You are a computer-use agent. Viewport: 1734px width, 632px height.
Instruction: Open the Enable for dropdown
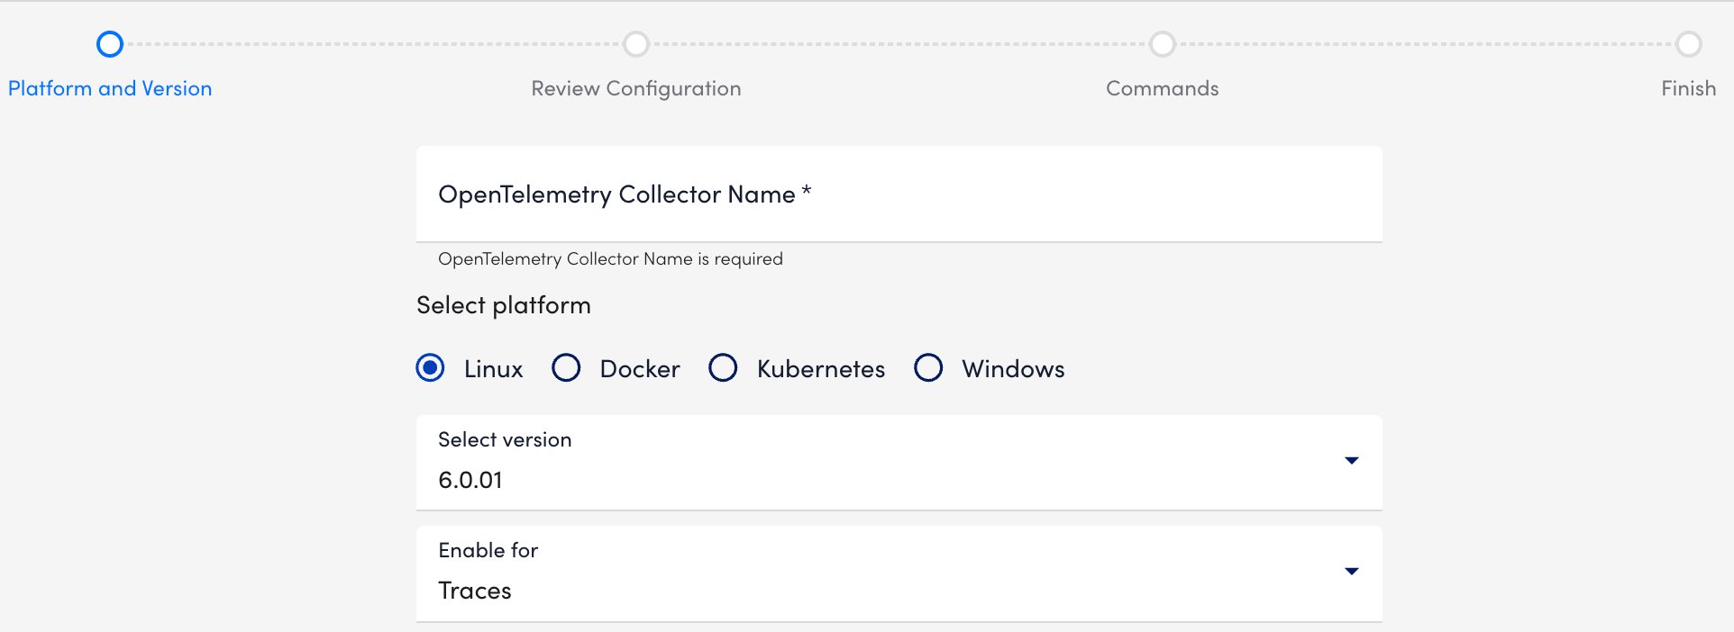899,573
